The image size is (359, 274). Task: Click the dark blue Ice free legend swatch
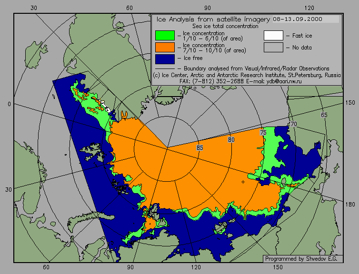[x=165, y=59]
